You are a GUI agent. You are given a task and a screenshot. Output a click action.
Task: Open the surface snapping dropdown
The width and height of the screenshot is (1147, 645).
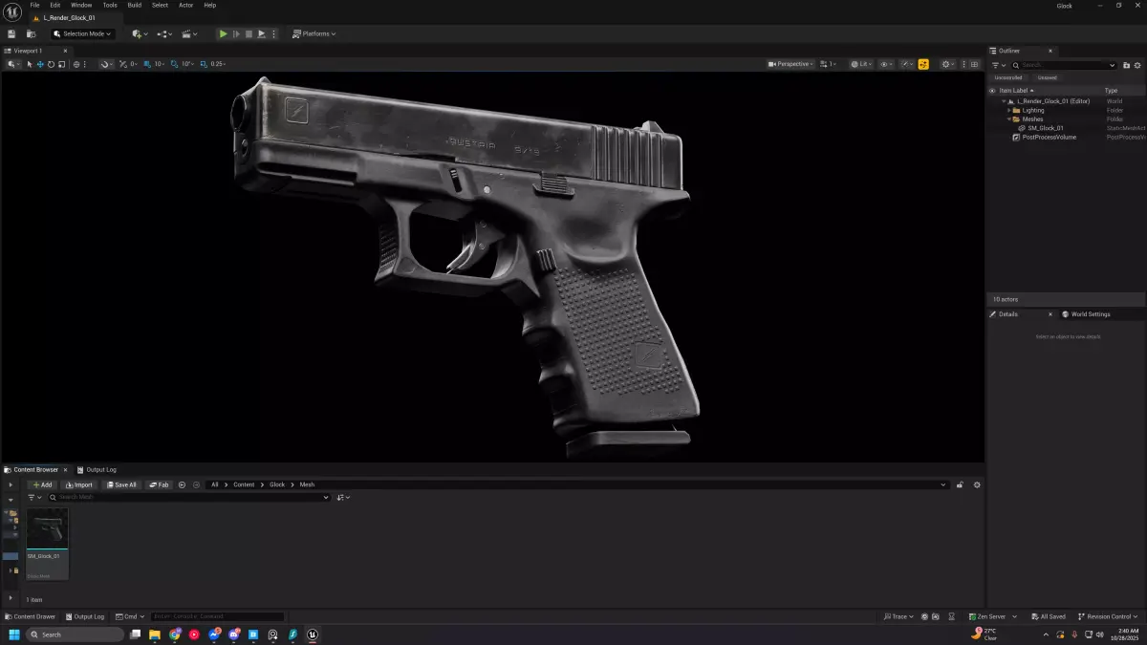pyautogui.click(x=105, y=64)
